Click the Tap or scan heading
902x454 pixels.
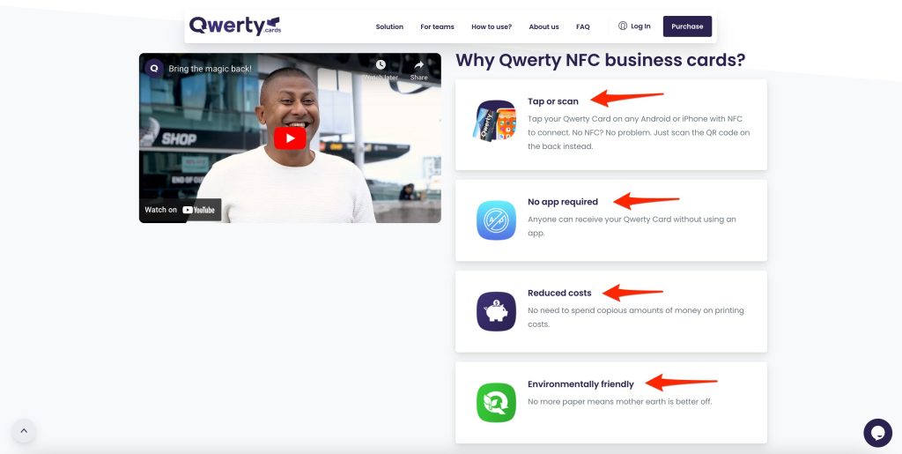(x=553, y=101)
